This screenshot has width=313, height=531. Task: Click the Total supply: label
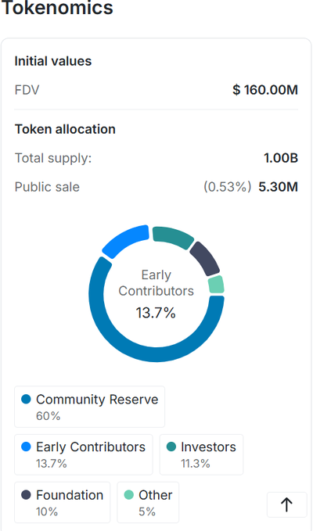click(53, 158)
